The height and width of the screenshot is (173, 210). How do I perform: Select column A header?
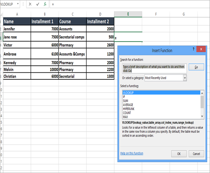tap(17, 14)
